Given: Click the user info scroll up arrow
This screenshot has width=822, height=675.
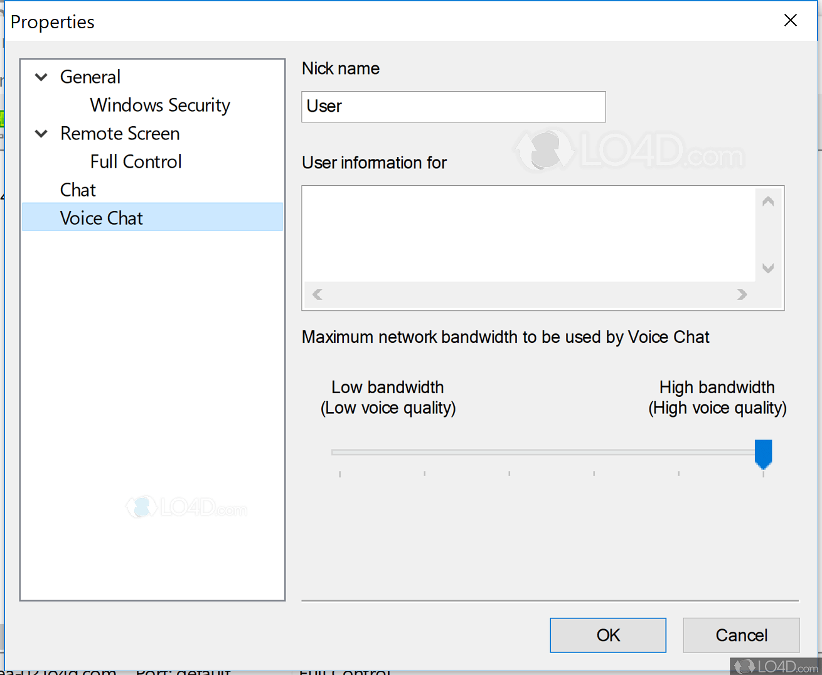Looking at the screenshot, I should pyautogui.click(x=768, y=202).
